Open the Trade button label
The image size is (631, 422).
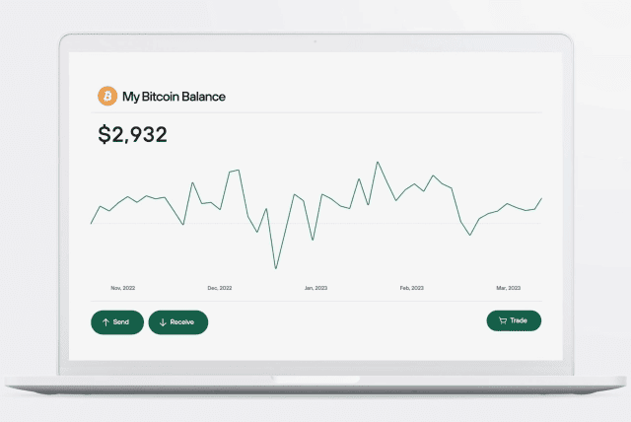click(519, 320)
